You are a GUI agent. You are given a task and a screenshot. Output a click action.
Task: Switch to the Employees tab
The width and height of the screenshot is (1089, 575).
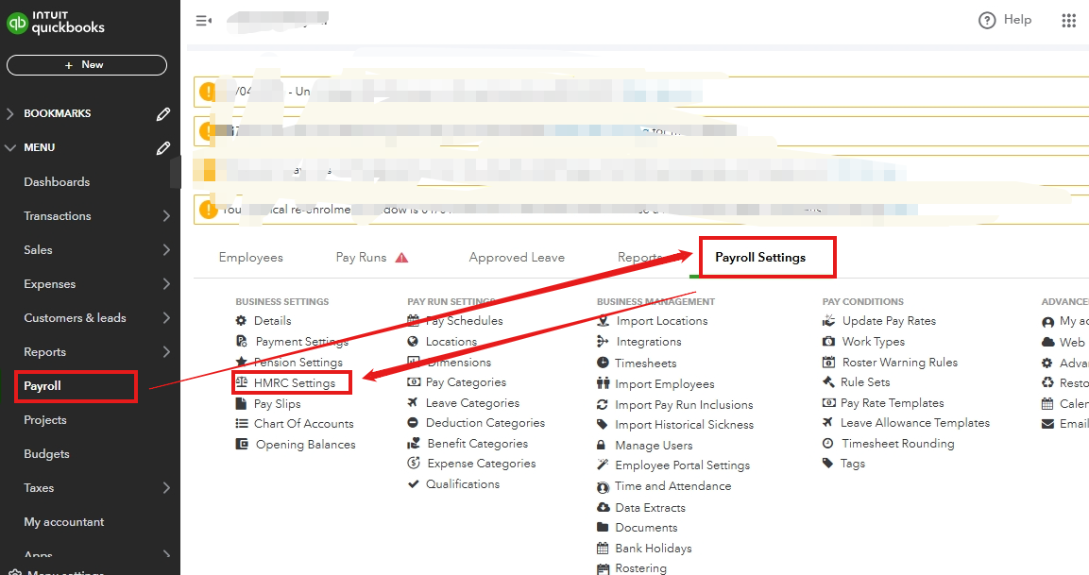coord(250,258)
